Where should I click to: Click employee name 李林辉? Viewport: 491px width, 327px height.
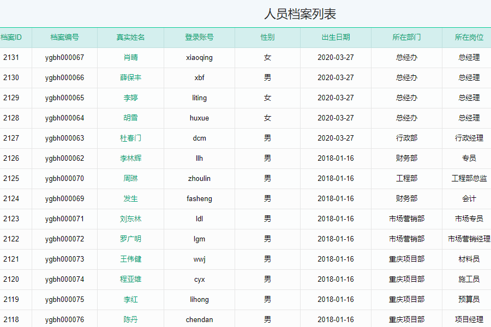click(130, 159)
